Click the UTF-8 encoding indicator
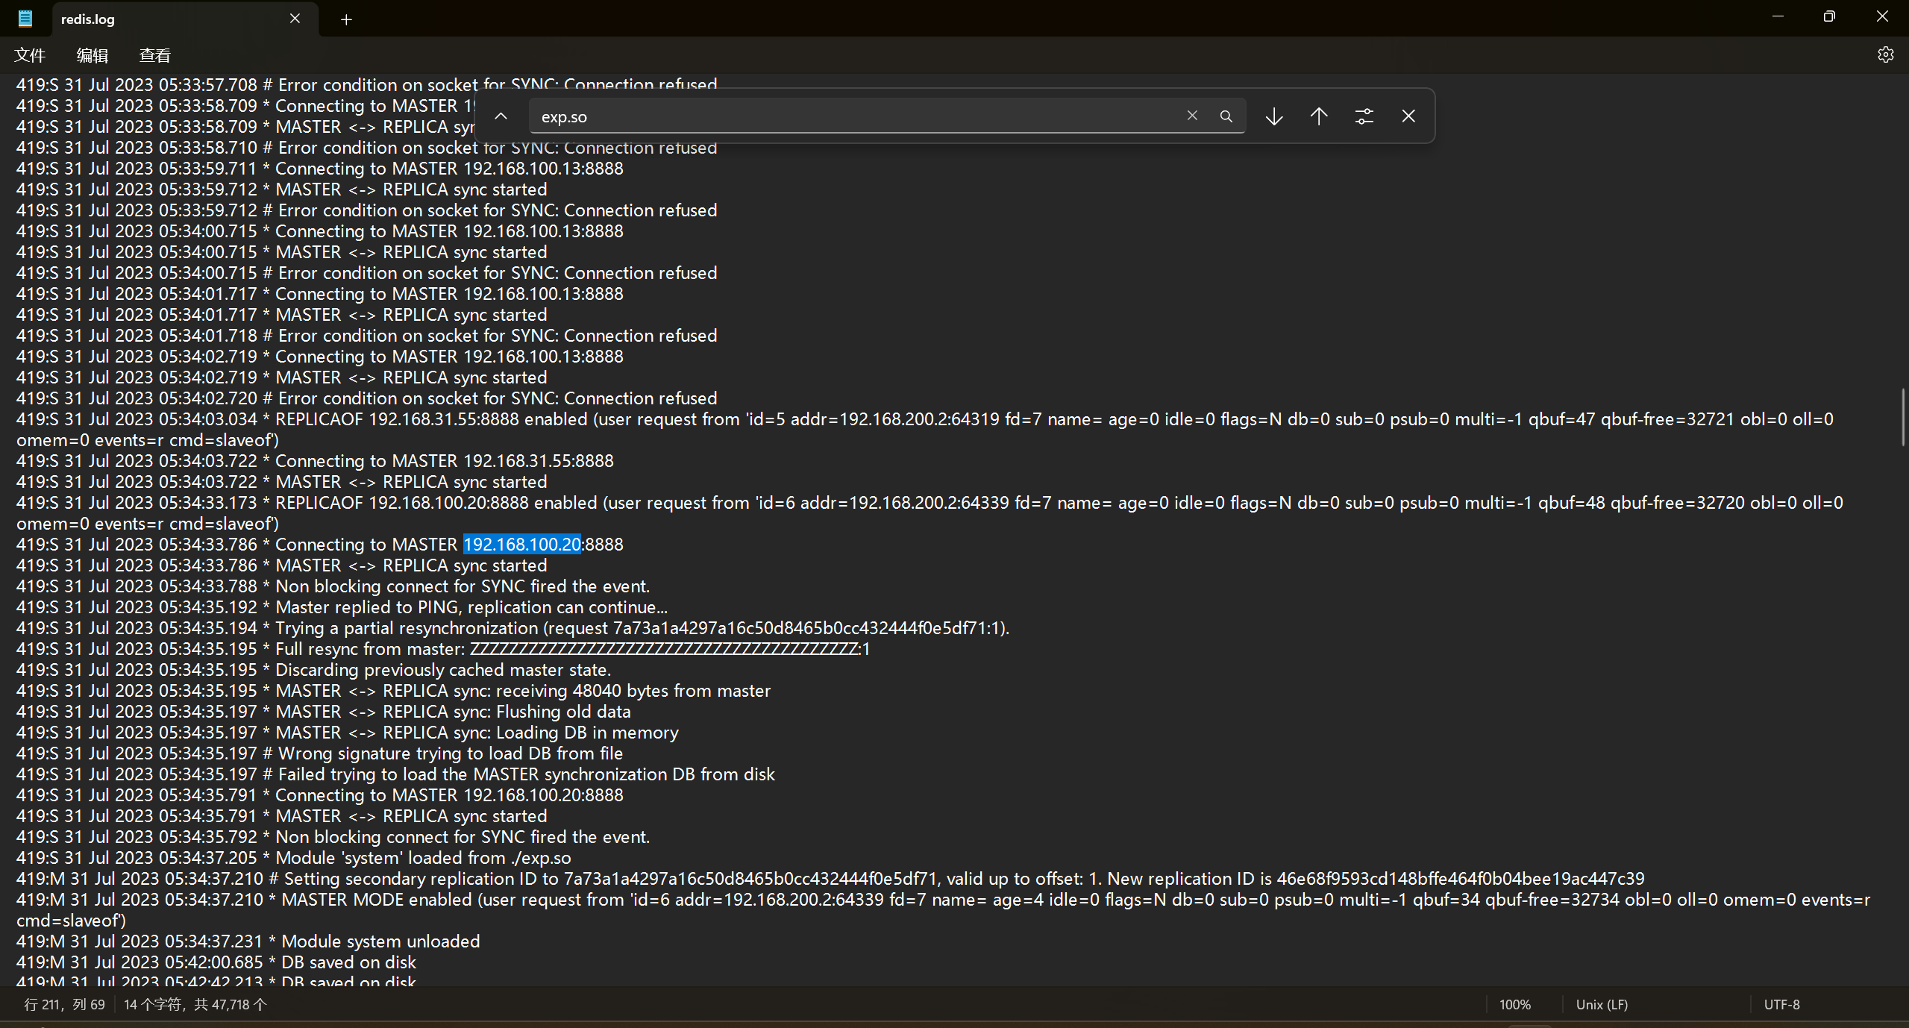 1781,1004
